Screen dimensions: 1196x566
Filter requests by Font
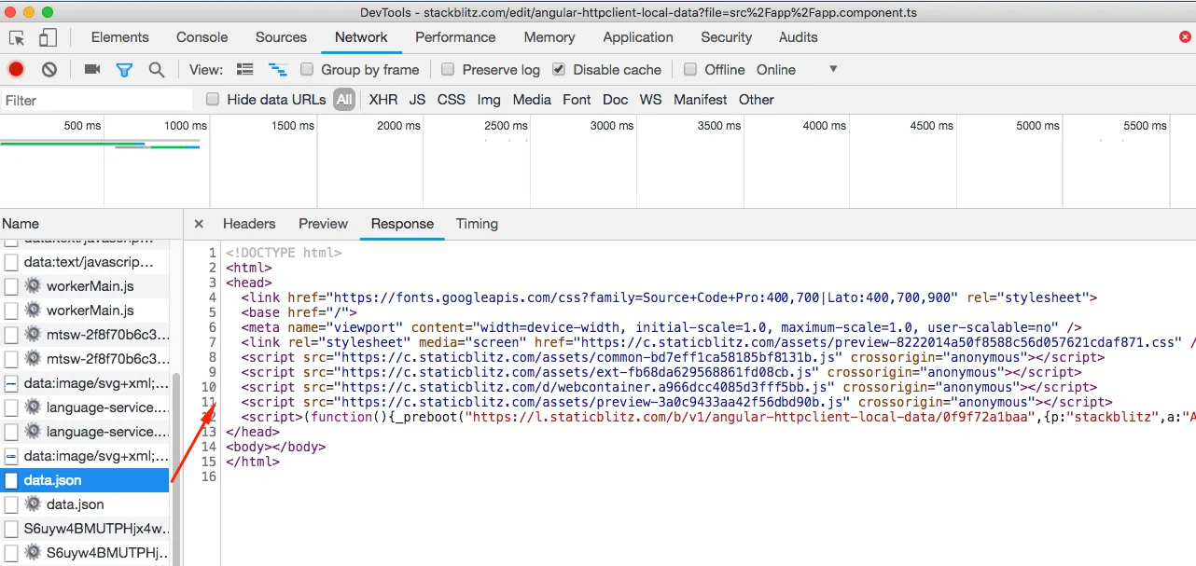tap(577, 100)
